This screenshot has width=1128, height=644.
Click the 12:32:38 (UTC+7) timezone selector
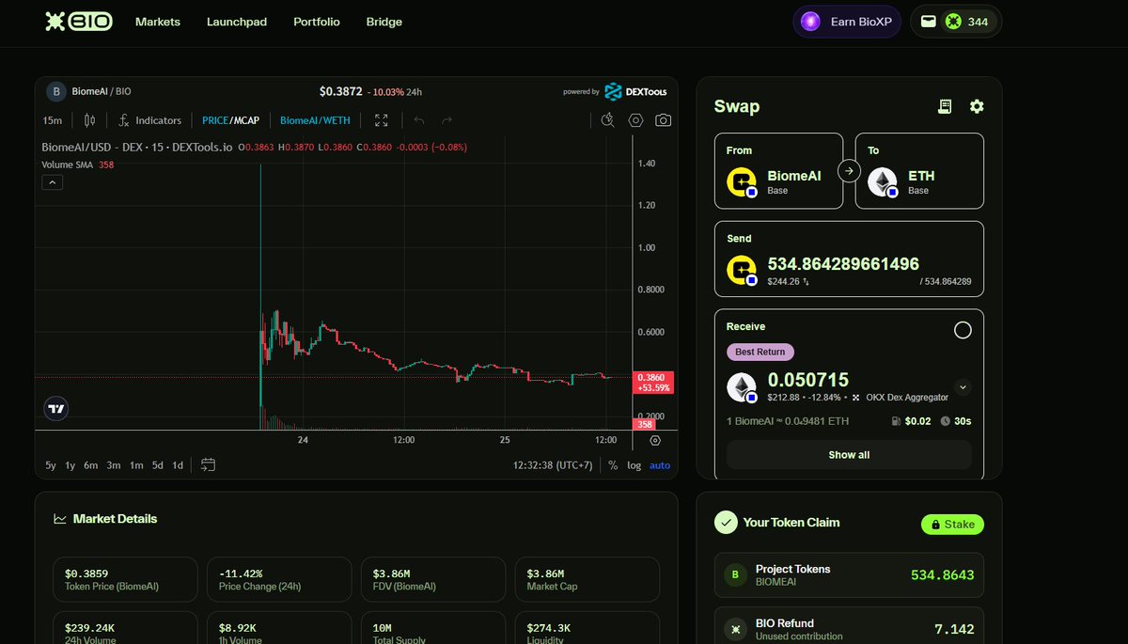[x=553, y=465]
